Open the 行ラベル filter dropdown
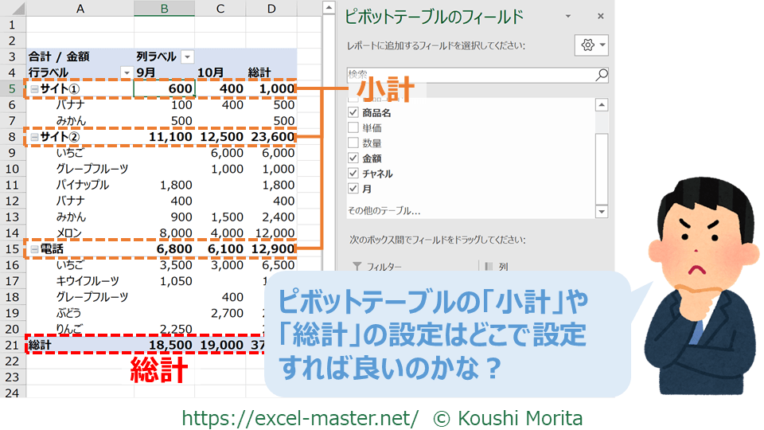This screenshot has width=764, height=430. pos(125,72)
